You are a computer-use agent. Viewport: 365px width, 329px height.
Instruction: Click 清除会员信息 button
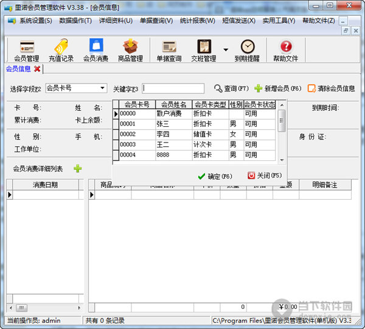[x=332, y=88]
